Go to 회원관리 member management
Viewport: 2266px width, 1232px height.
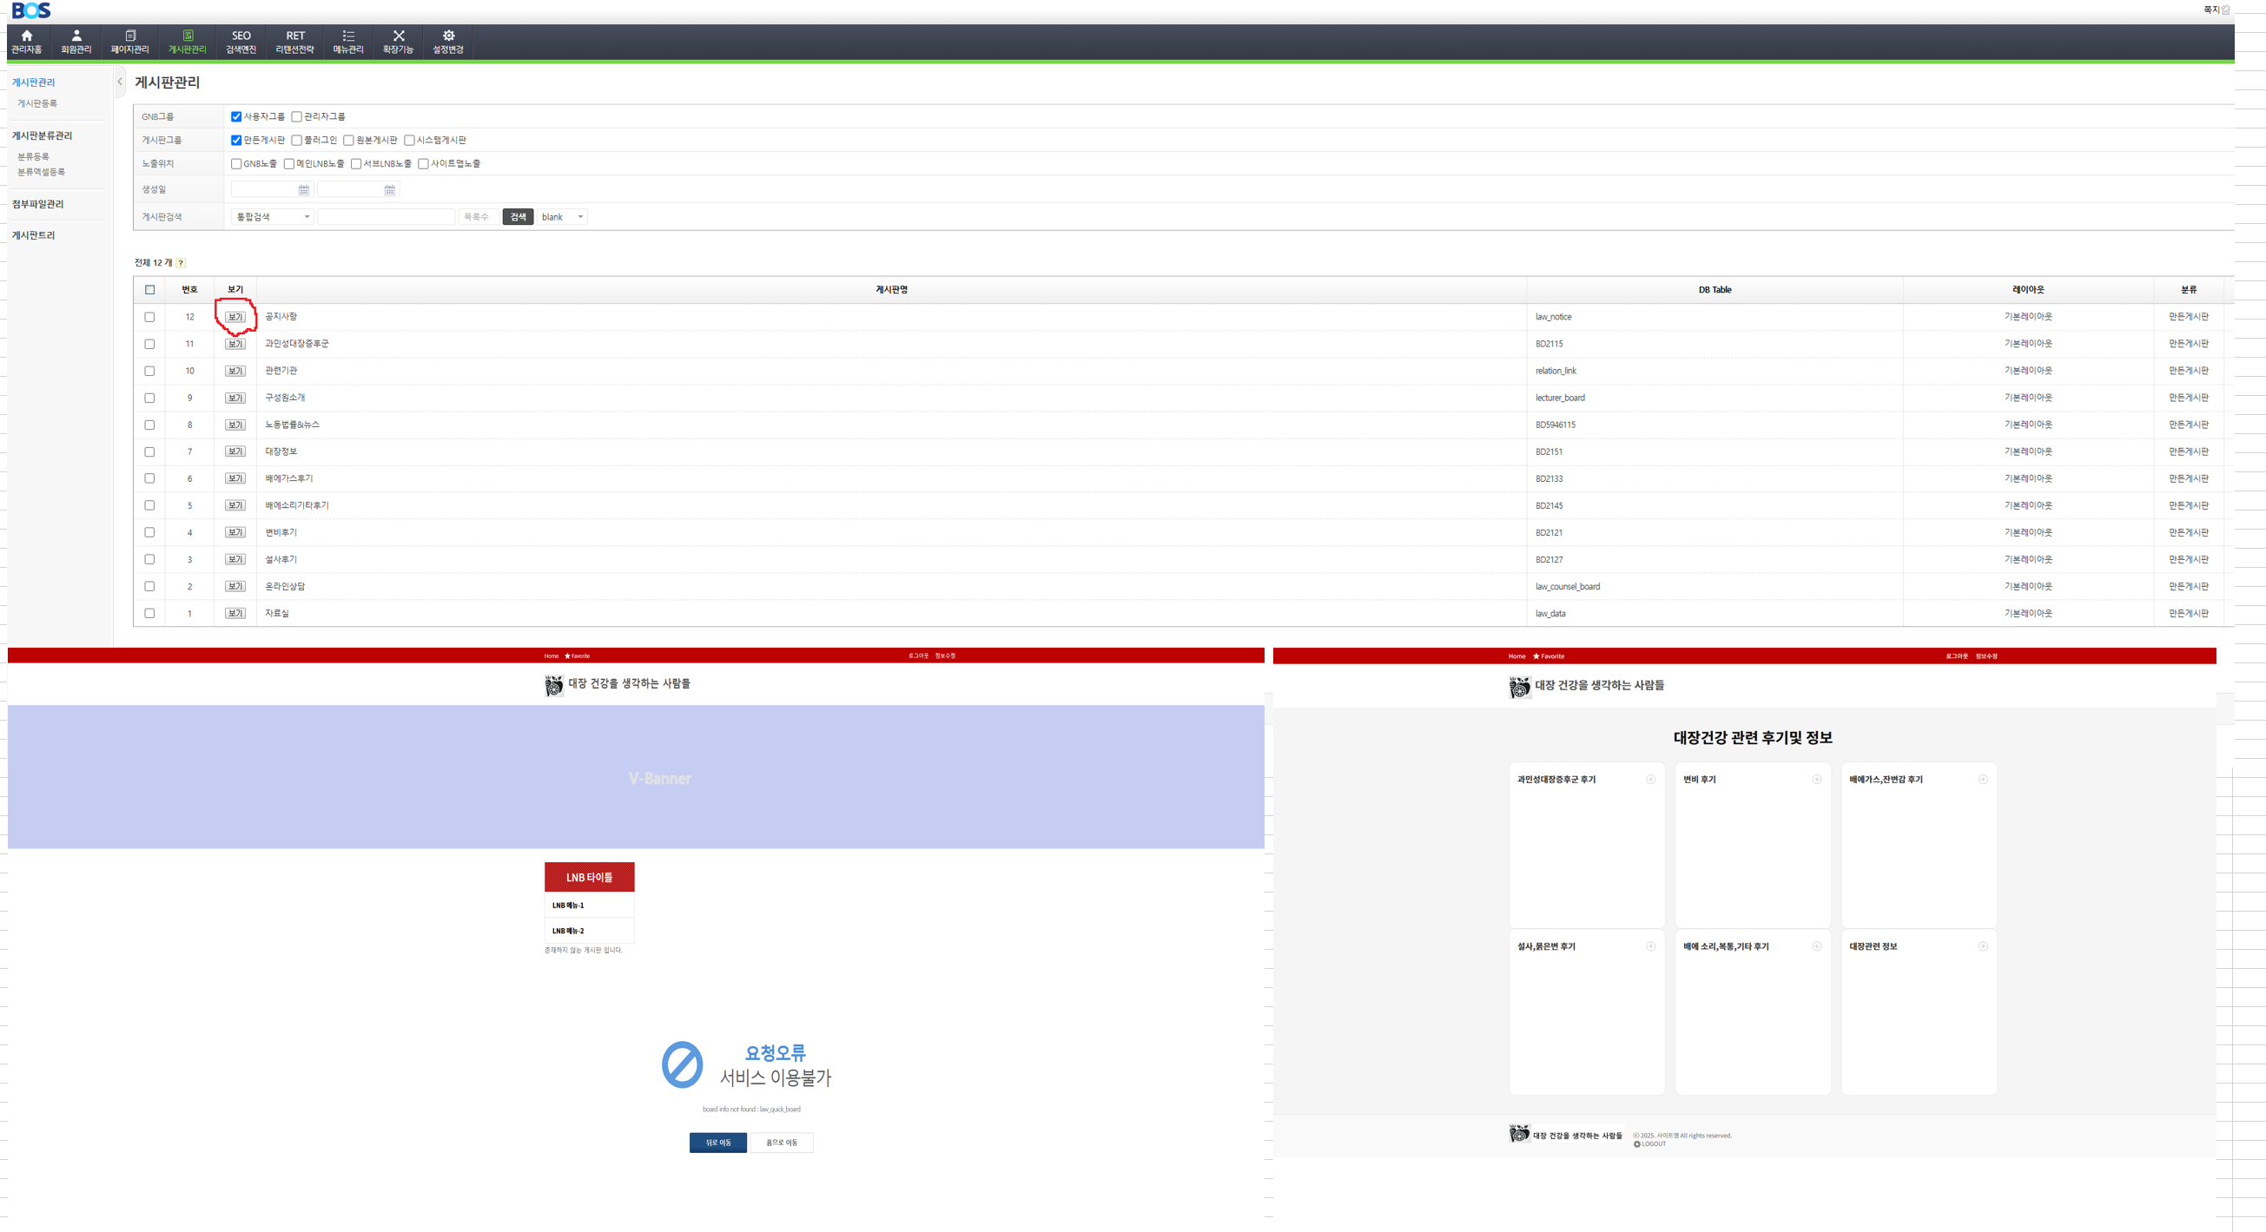76,42
